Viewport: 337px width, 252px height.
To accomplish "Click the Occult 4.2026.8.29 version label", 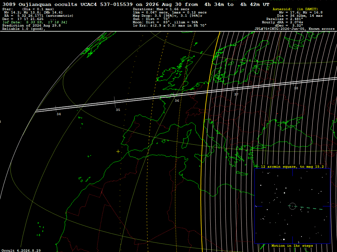I will [21, 250].
